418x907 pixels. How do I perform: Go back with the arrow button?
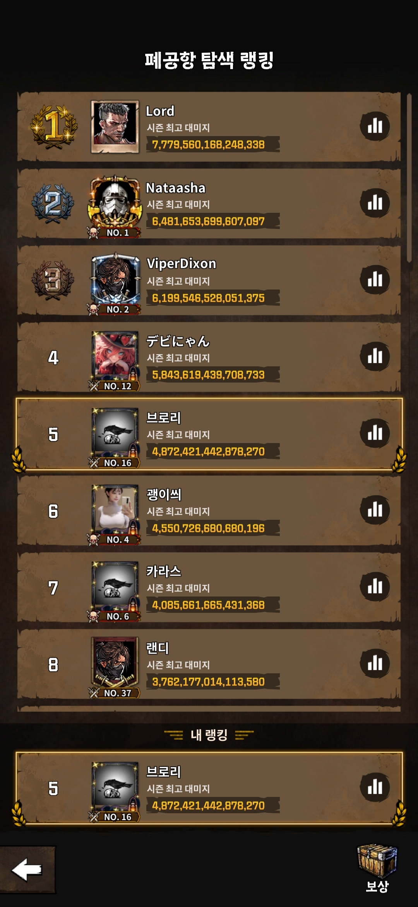coord(27,869)
